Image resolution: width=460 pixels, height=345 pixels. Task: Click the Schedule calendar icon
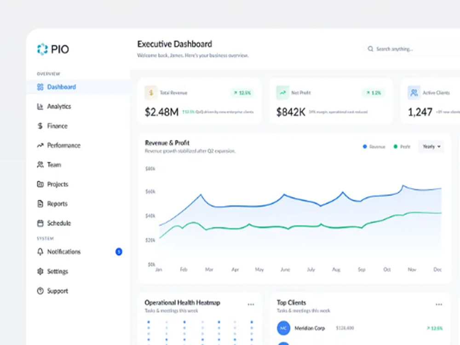pyautogui.click(x=40, y=223)
